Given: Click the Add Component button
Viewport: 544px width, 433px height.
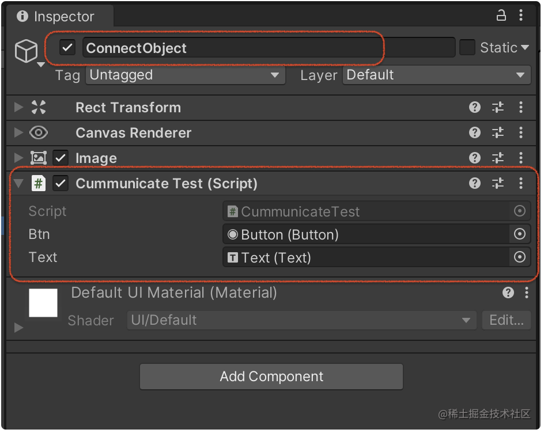Looking at the screenshot, I should 271,377.
